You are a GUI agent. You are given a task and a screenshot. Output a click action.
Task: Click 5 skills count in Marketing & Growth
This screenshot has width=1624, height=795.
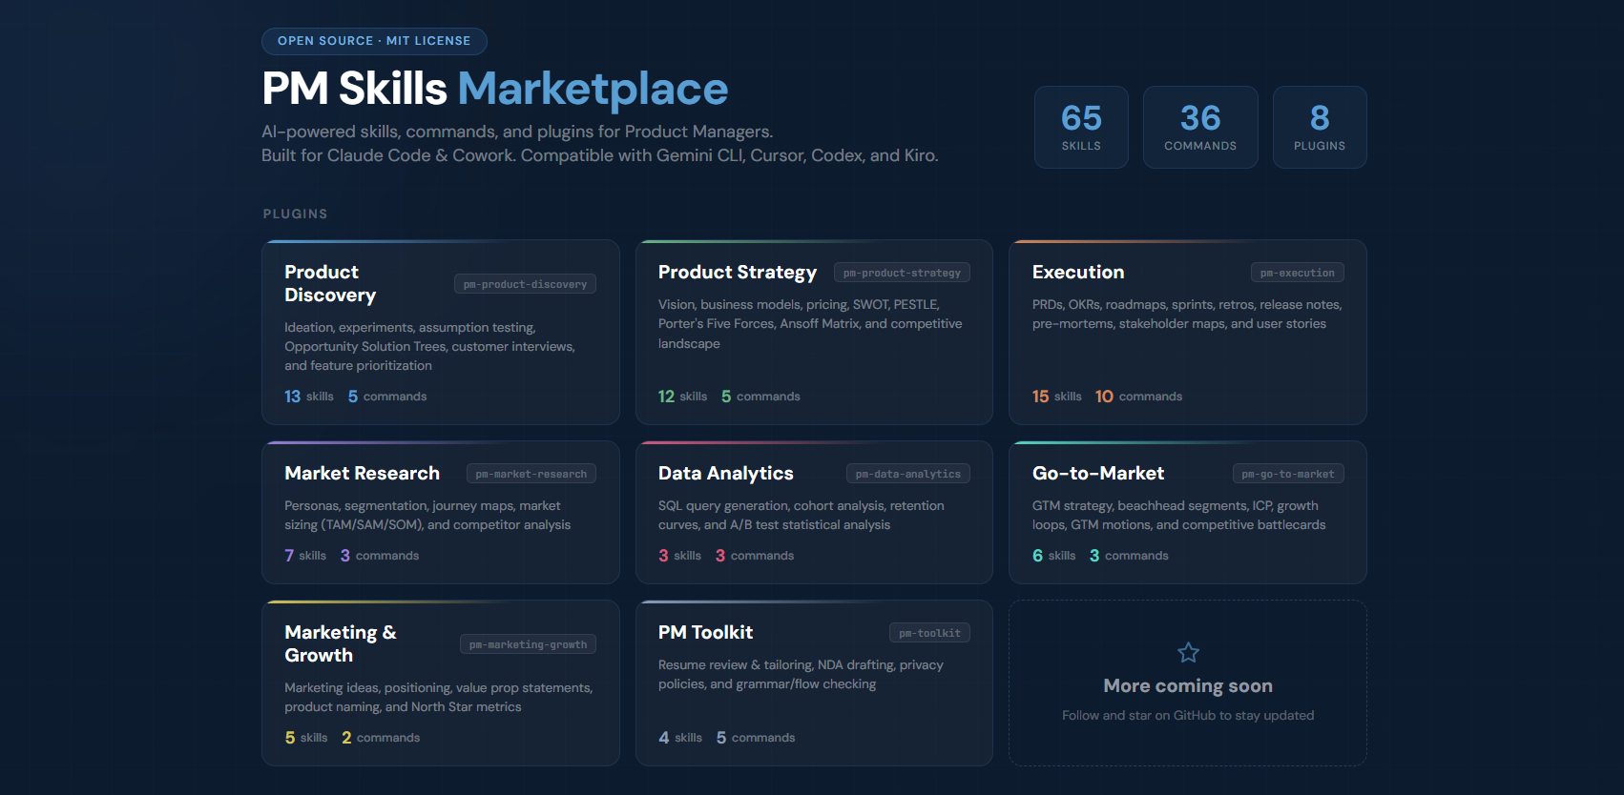click(306, 738)
